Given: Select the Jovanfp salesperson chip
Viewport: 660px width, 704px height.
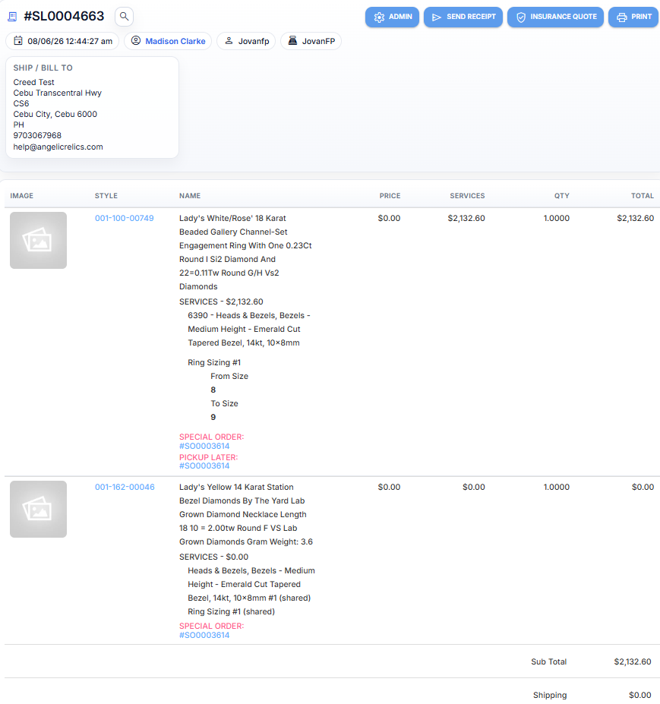Looking at the screenshot, I should pos(246,41).
